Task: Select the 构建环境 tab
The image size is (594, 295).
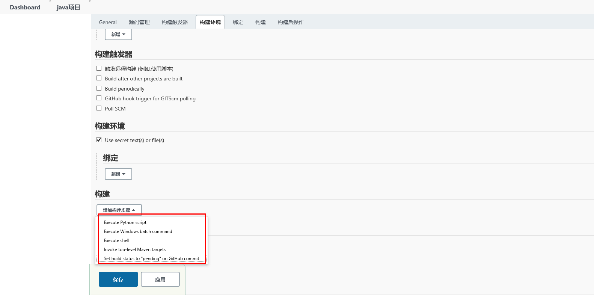Action: (x=210, y=22)
